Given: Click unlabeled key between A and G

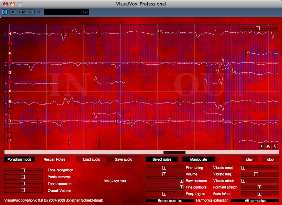Looking at the screenshot, I should (x=10, y=63).
